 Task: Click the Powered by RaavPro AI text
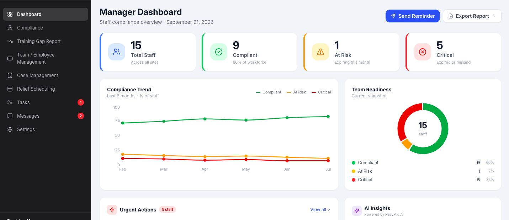point(384,215)
